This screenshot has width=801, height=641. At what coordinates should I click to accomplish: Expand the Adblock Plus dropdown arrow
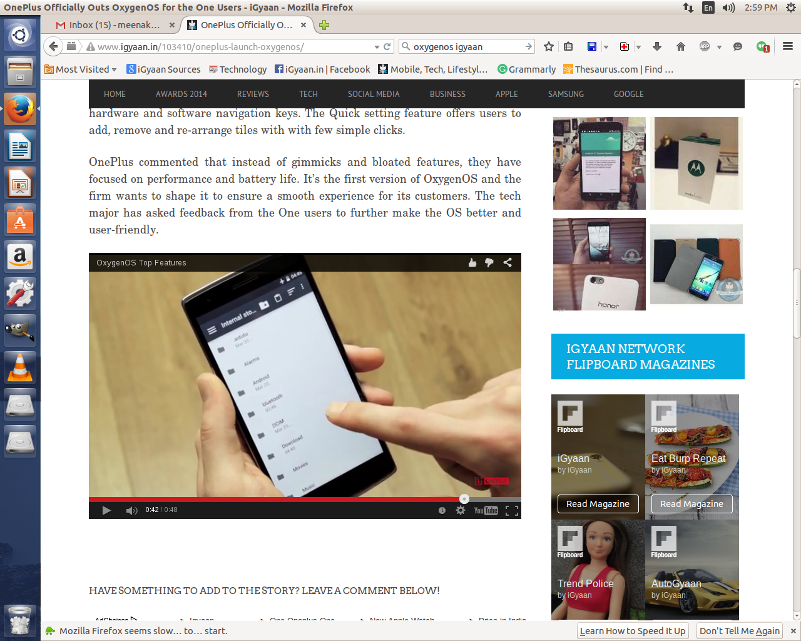click(x=719, y=47)
